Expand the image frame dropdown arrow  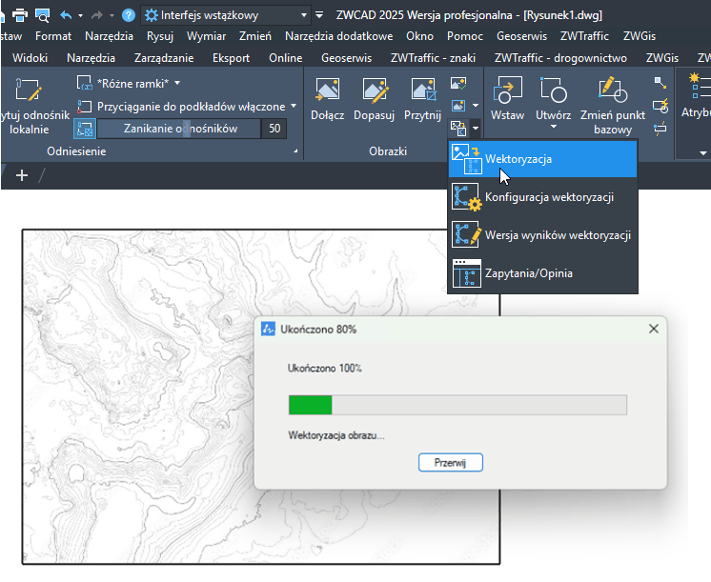click(x=476, y=106)
